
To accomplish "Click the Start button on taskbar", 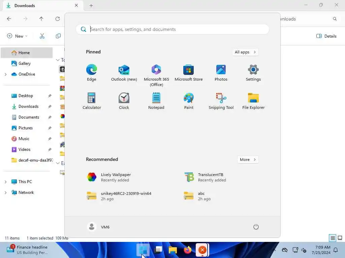I will point(143,250).
